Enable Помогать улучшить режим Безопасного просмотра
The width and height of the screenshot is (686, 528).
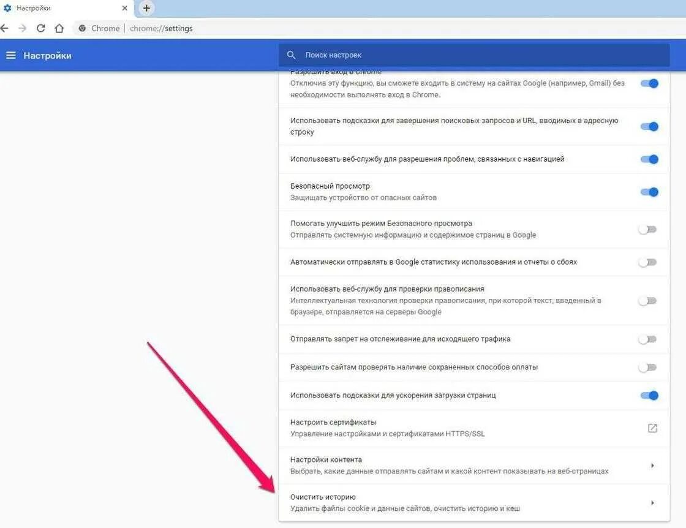(647, 229)
